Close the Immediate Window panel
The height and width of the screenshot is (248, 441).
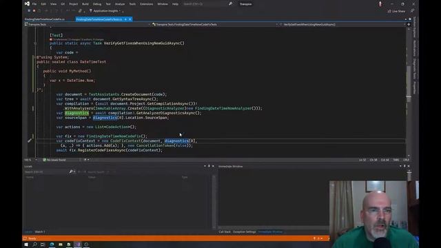[x=409, y=166]
